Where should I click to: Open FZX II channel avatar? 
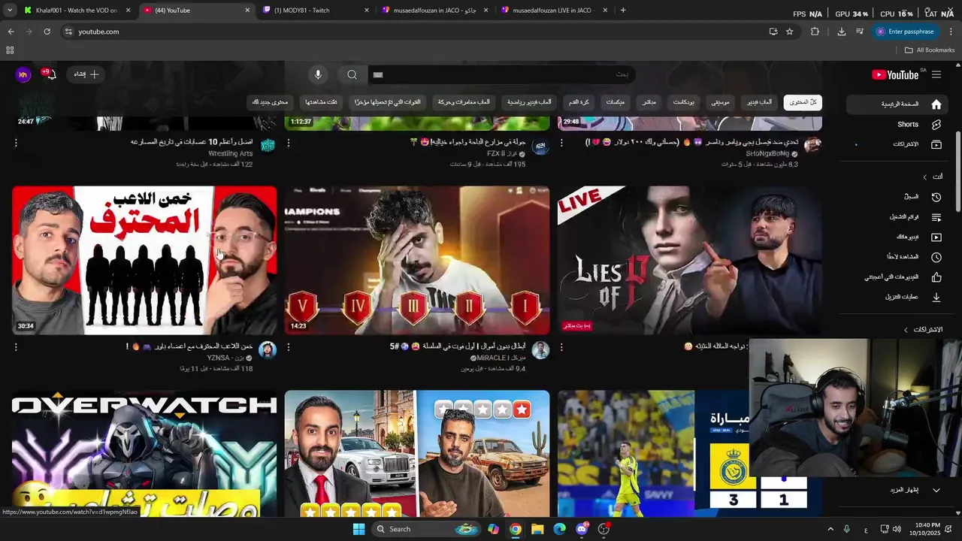tap(540, 146)
